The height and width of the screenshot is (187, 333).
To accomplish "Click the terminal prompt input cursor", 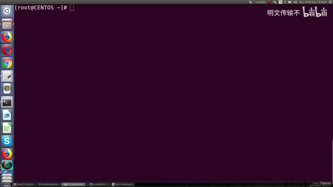I will (x=72, y=8).
